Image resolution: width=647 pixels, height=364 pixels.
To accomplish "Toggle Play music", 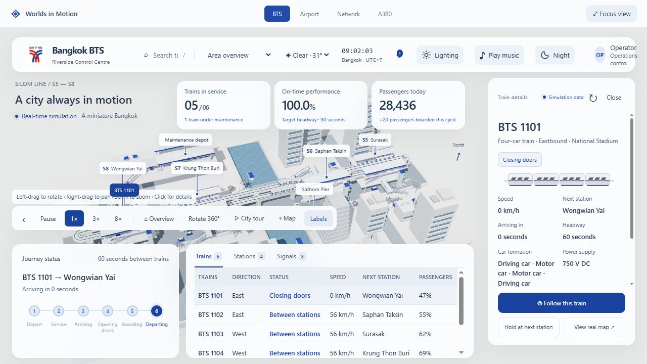I will coord(499,55).
